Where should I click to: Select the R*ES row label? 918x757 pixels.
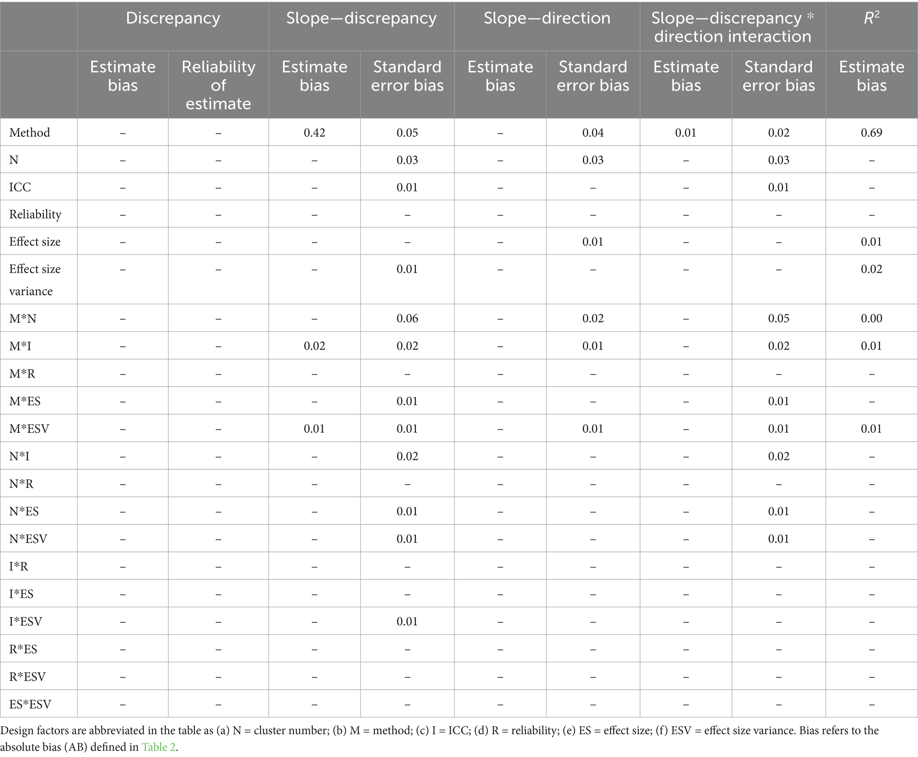tap(23, 649)
